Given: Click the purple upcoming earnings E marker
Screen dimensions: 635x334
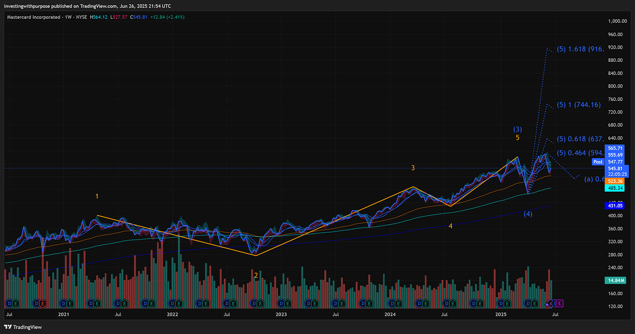Looking at the screenshot, I should click(560, 303).
